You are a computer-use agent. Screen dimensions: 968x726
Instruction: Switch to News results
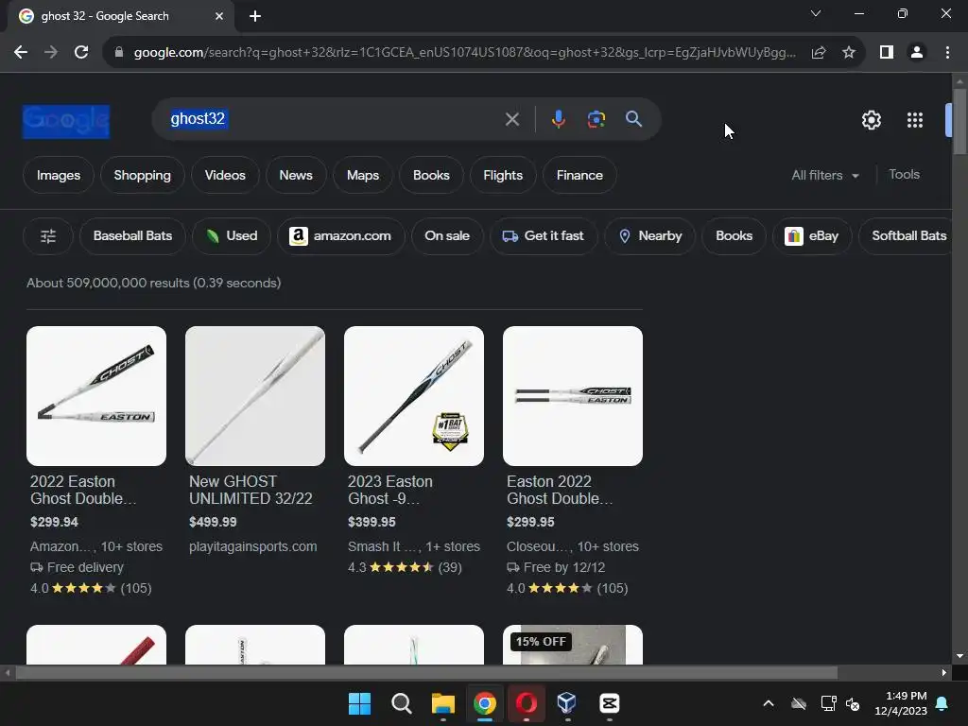pyautogui.click(x=296, y=175)
